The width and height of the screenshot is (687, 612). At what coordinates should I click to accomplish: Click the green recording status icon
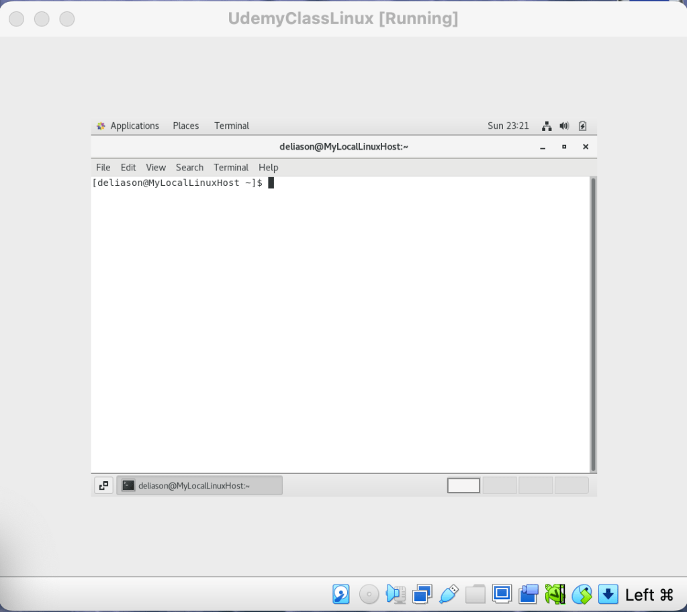(x=555, y=594)
